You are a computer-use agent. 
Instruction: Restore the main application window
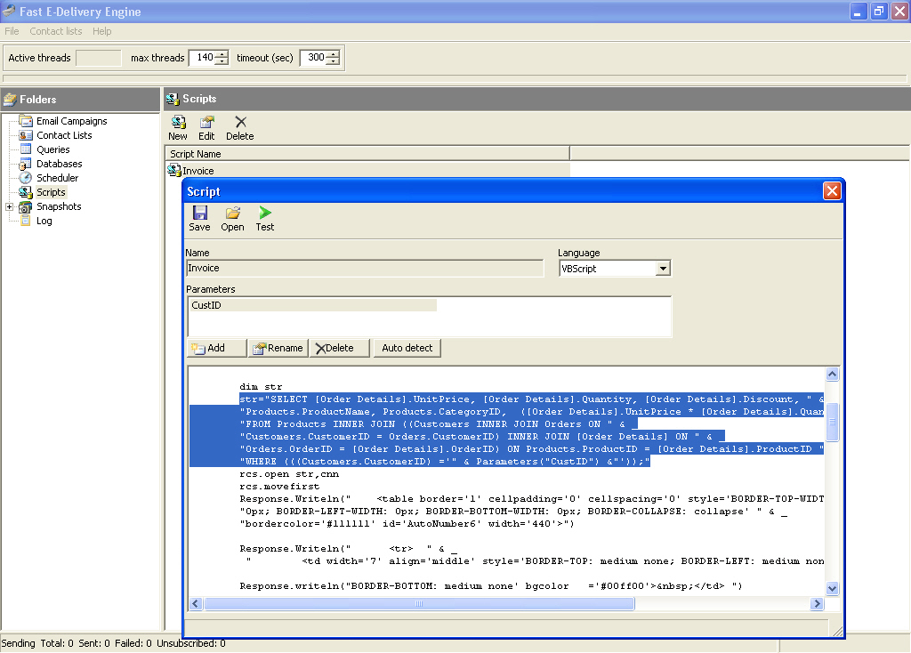click(878, 11)
